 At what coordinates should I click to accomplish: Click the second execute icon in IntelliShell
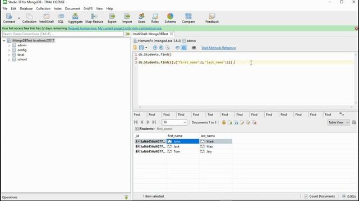161,47
